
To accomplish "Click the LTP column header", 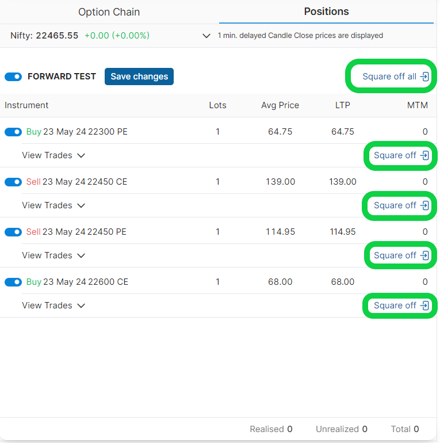I will 343,105.
